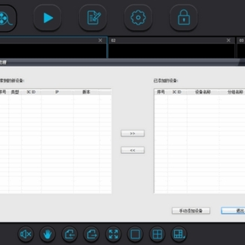Close the first video pane with X

click(100, 40)
